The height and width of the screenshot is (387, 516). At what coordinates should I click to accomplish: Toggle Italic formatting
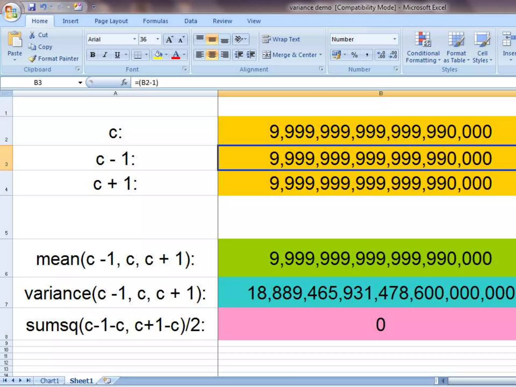(105, 55)
